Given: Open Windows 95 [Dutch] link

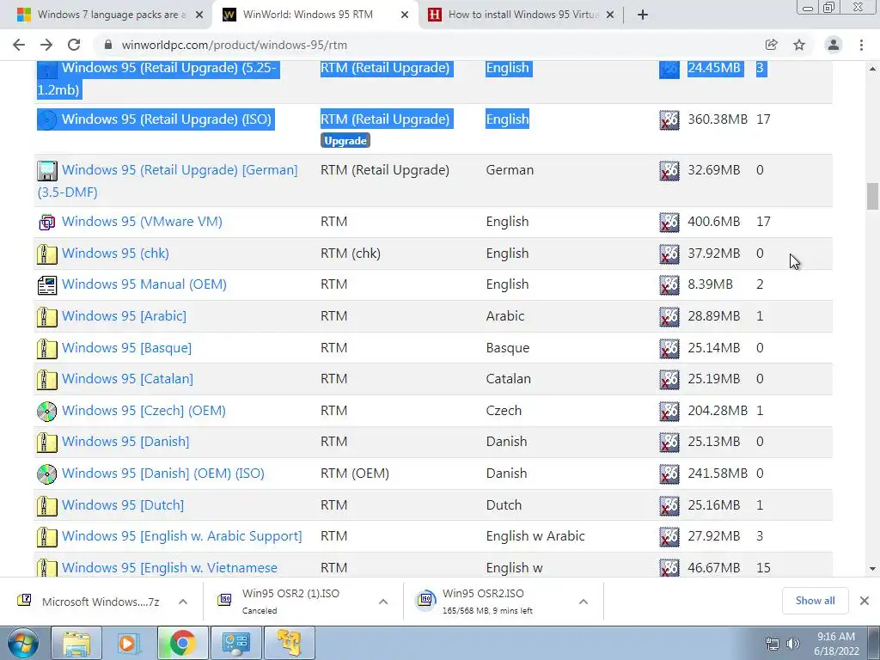Looking at the screenshot, I should (x=123, y=505).
